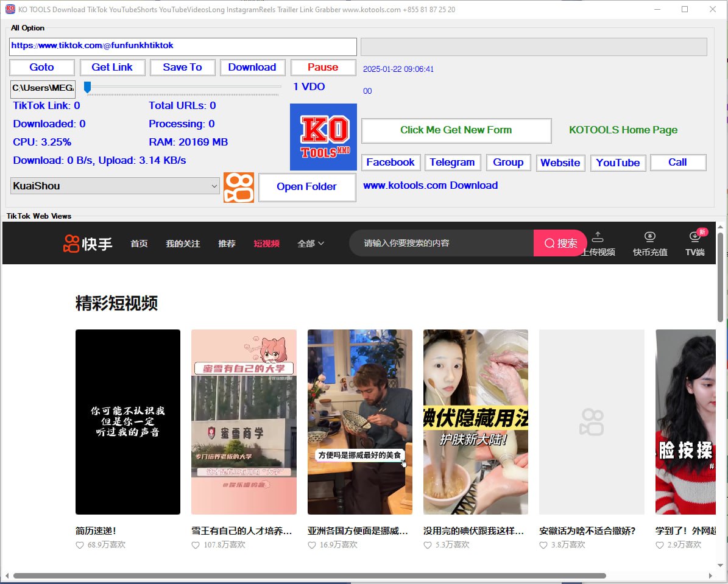The height and width of the screenshot is (584, 728).
Task: Select the 短视频 tab
Action: pos(266,243)
